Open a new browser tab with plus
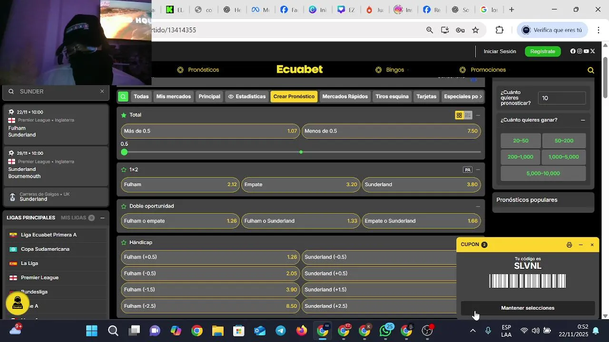The image size is (609, 342). 511,9
